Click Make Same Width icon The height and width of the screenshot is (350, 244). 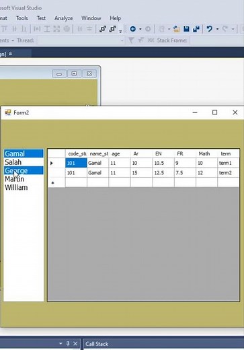coord(37,29)
